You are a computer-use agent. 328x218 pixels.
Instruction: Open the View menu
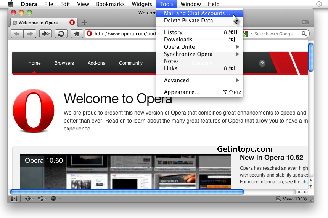[83, 4]
